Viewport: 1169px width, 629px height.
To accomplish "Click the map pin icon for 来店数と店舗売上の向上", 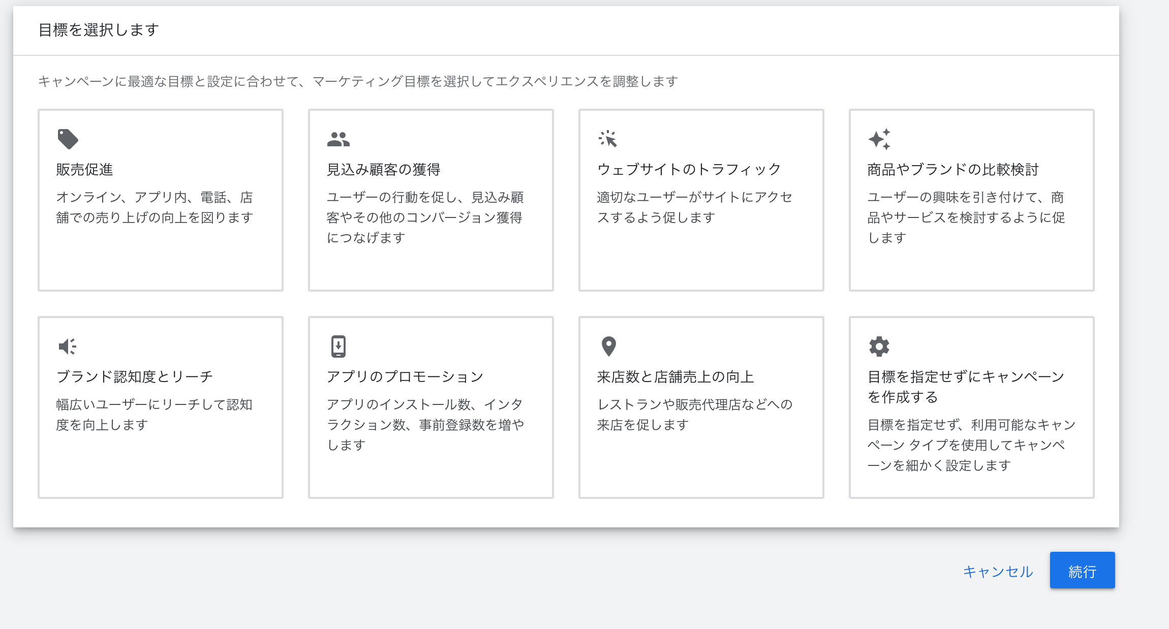I will pos(608,346).
